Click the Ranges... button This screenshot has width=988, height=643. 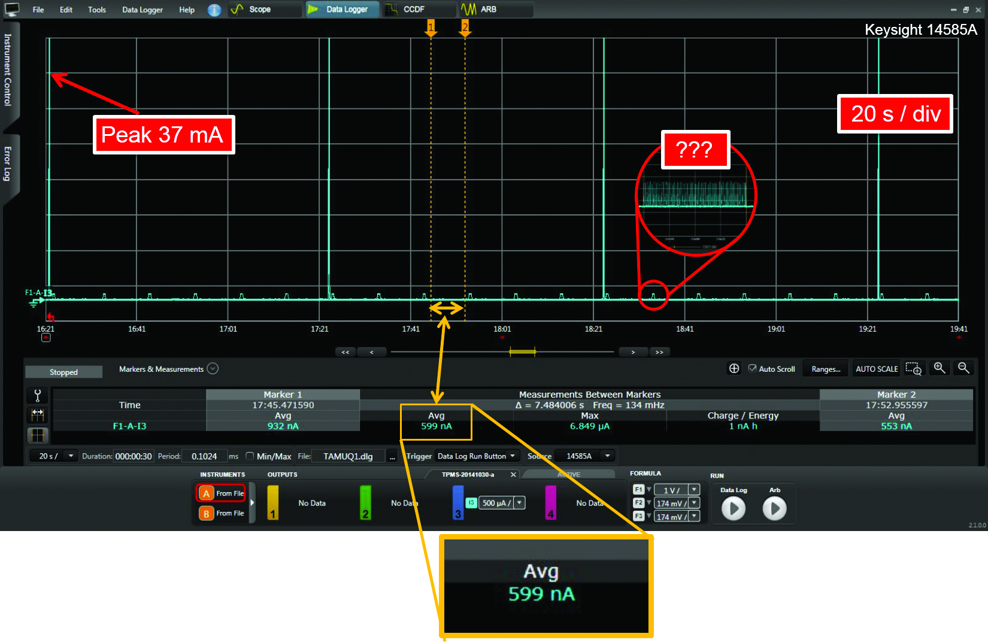tap(826, 369)
